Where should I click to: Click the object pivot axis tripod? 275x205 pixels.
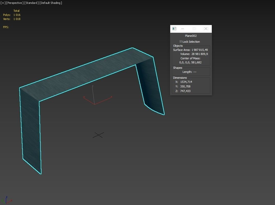point(94,104)
